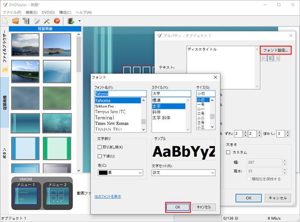Pick the stormy sea background thumbnail
Image resolution: width=300 pixels, height=222 pixels.
[25, 45]
